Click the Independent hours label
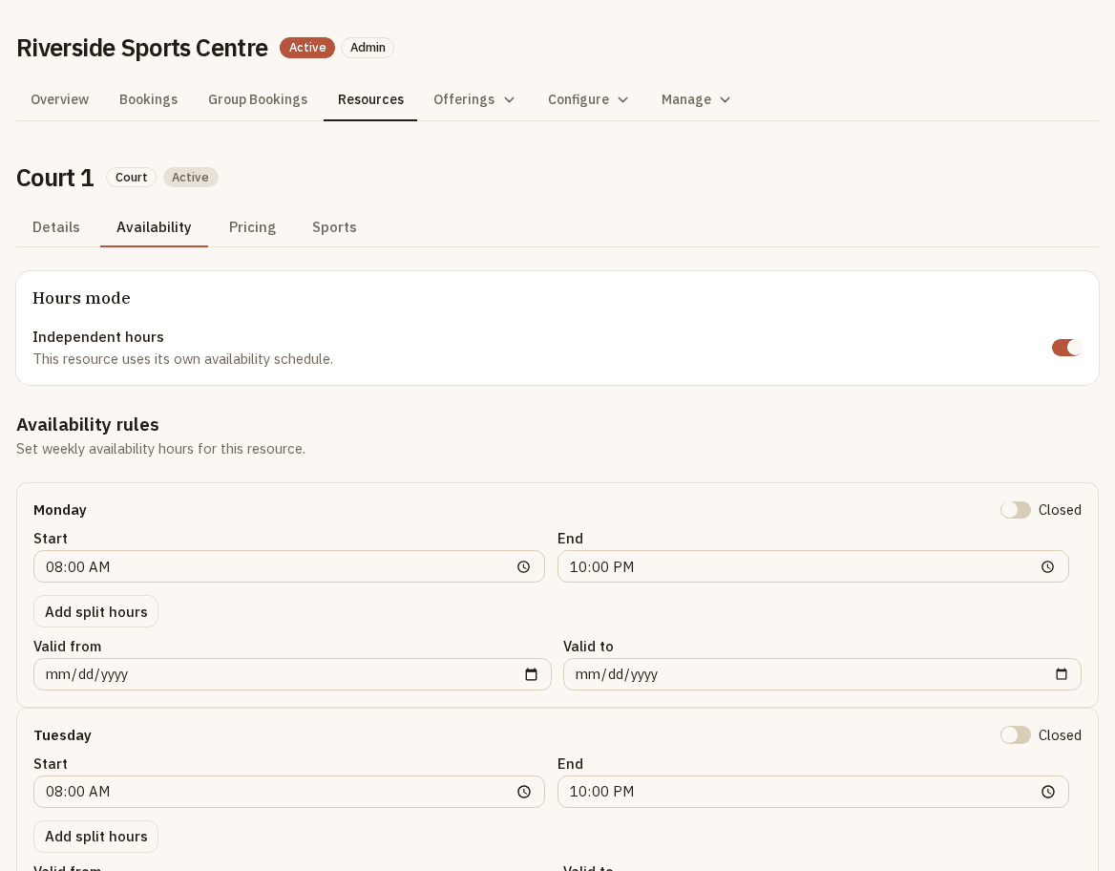Screen dimensions: 1115x871 tap(98, 337)
